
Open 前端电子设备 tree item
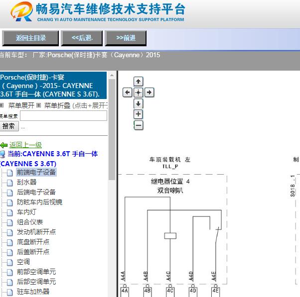coord(36,172)
